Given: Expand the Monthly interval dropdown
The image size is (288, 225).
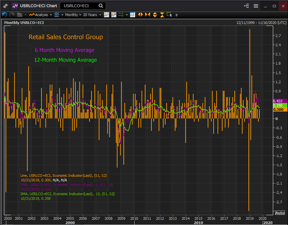Looking at the screenshot, I should pyautogui.click(x=72, y=15).
